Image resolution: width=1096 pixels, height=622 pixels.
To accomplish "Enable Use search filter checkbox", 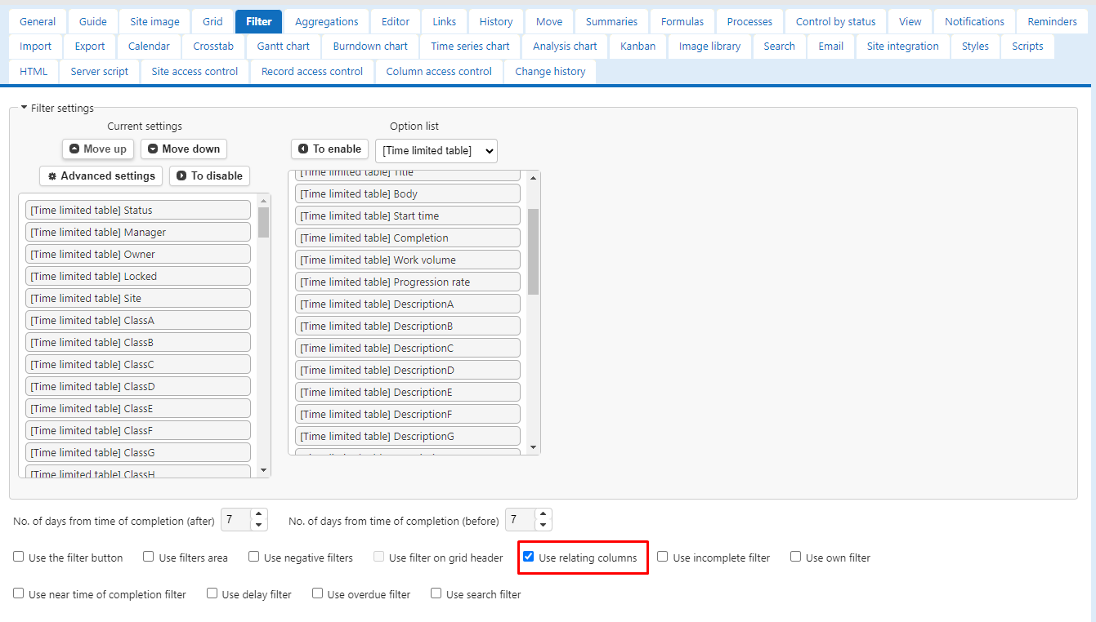I will (436, 593).
